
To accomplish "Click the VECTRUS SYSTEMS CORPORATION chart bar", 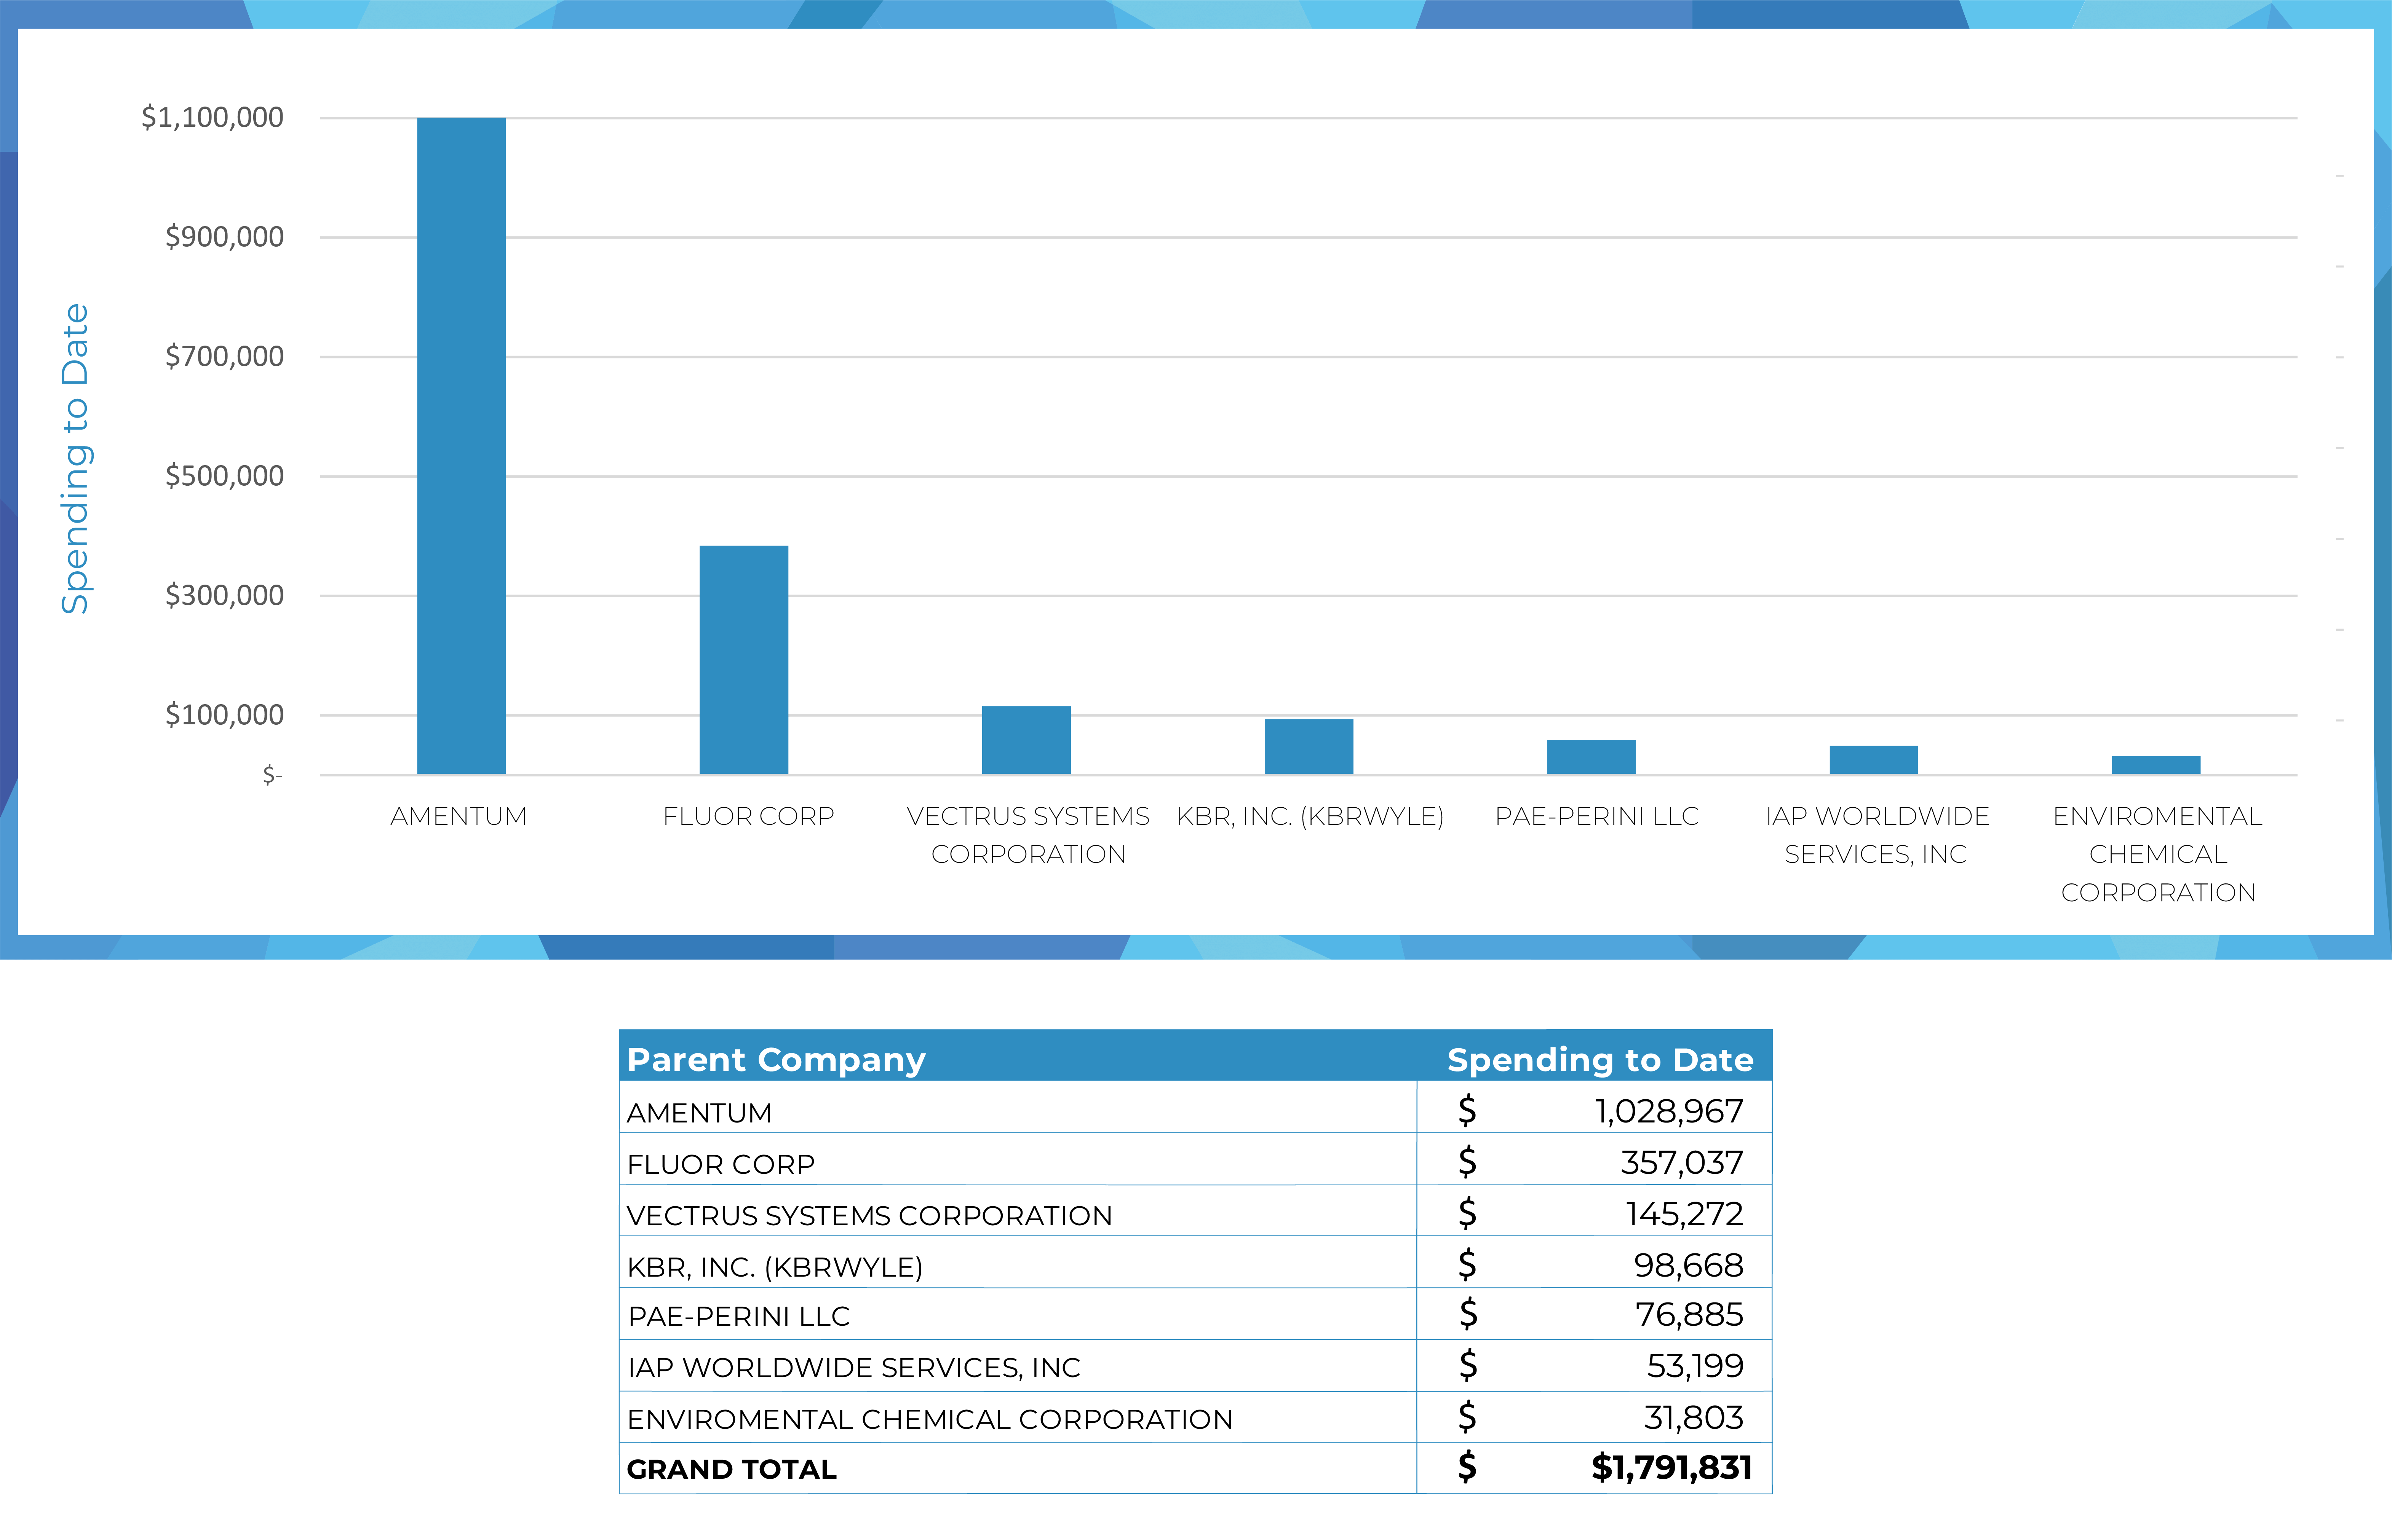I will 1026,740.
